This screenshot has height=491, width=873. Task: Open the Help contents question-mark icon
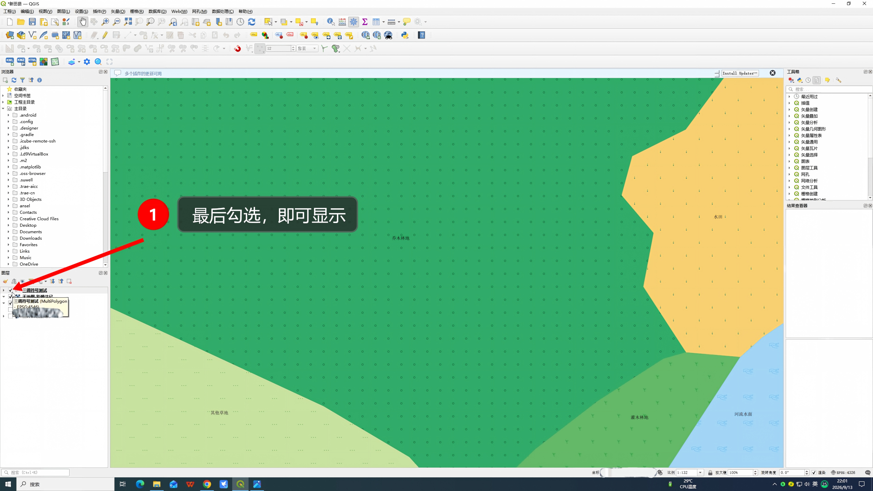pyautogui.click(x=421, y=35)
